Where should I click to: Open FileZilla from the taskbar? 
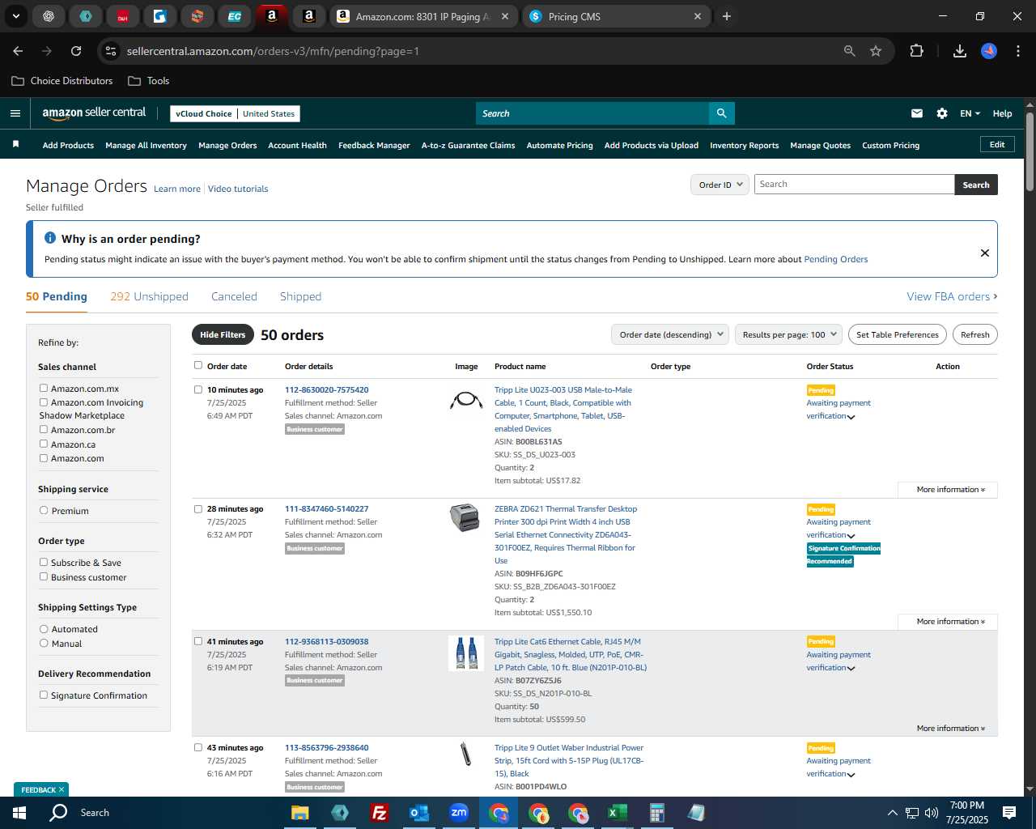(x=379, y=813)
